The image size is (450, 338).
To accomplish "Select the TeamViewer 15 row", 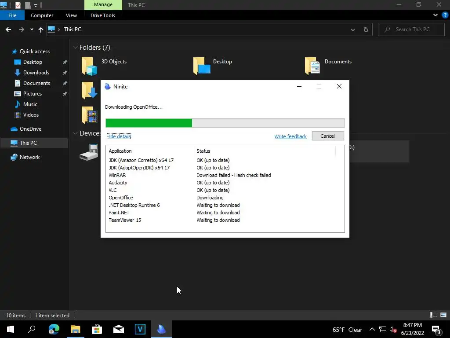I will tap(225, 220).
